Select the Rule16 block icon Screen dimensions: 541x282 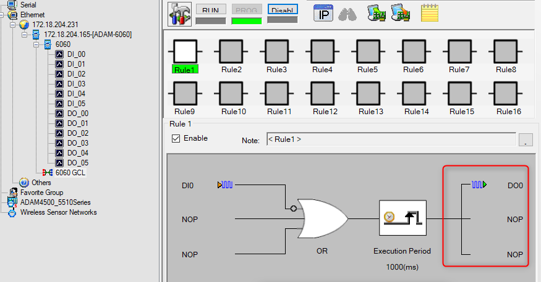pos(506,93)
